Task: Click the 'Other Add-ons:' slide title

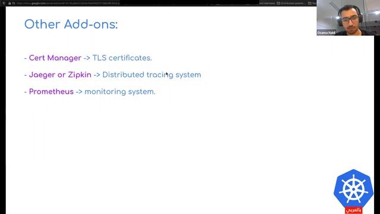Action: click(x=71, y=24)
